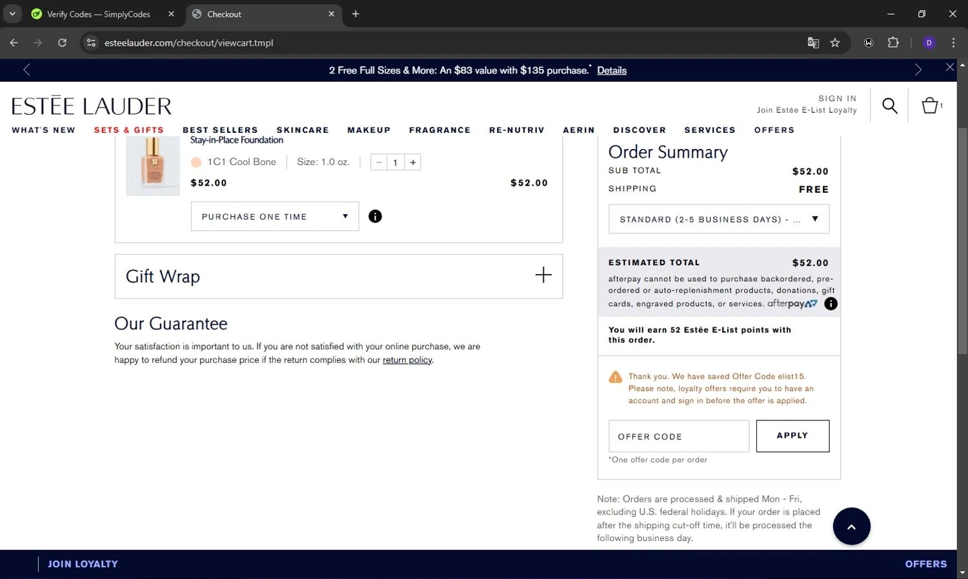Click Join Loyalty in bottom bar
The image size is (968, 579).
pyautogui.click(x=83, y=564)
